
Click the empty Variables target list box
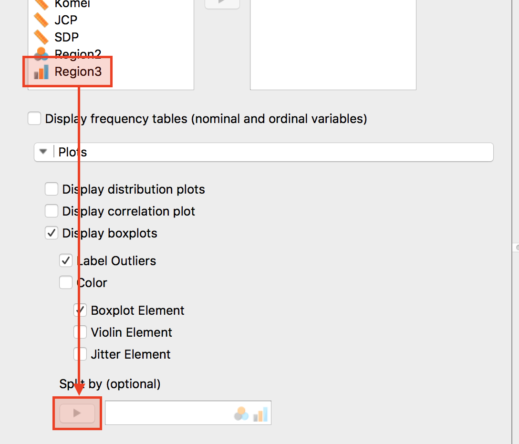[333, 45]
